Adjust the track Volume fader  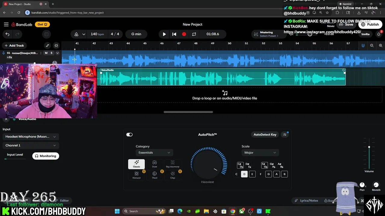[x=369, y=147]
